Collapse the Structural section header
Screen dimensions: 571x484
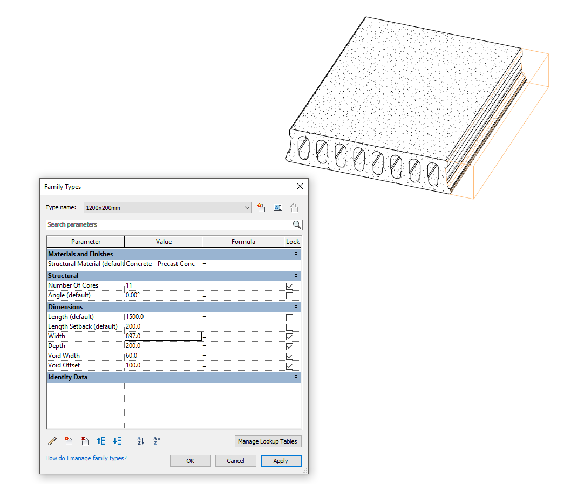pos(295,275)
